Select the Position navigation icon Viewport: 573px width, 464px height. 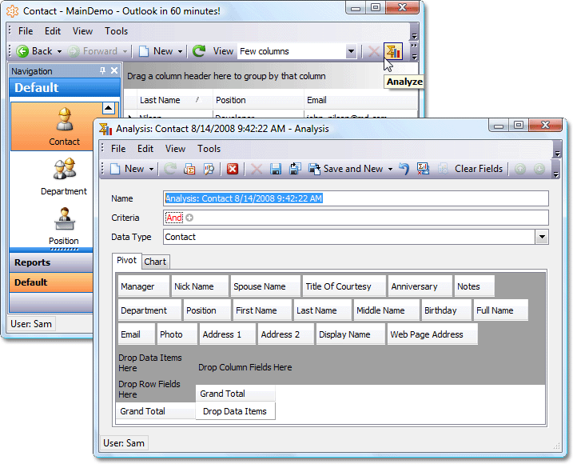[64, 225]
